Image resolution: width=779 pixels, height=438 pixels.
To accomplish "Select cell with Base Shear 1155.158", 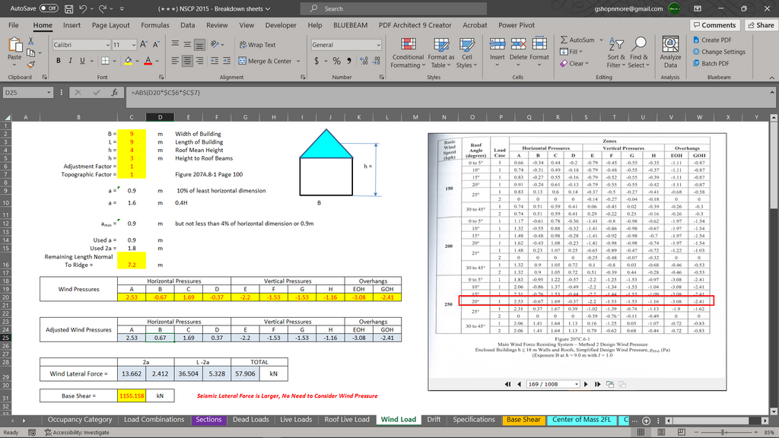I will pyautogui.click(x=132, y=395).
